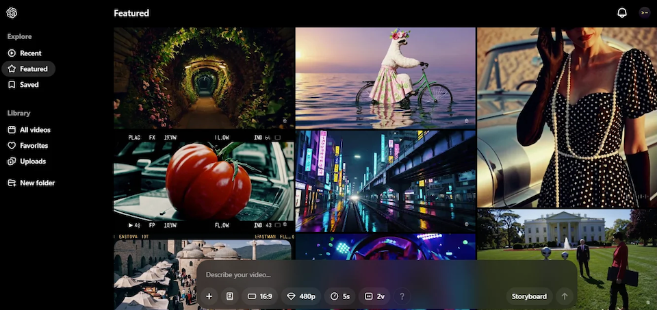The width and height of the screenshot is (657, 310).
Task: Click the question mark help icon
Action: tap(402, 296)
